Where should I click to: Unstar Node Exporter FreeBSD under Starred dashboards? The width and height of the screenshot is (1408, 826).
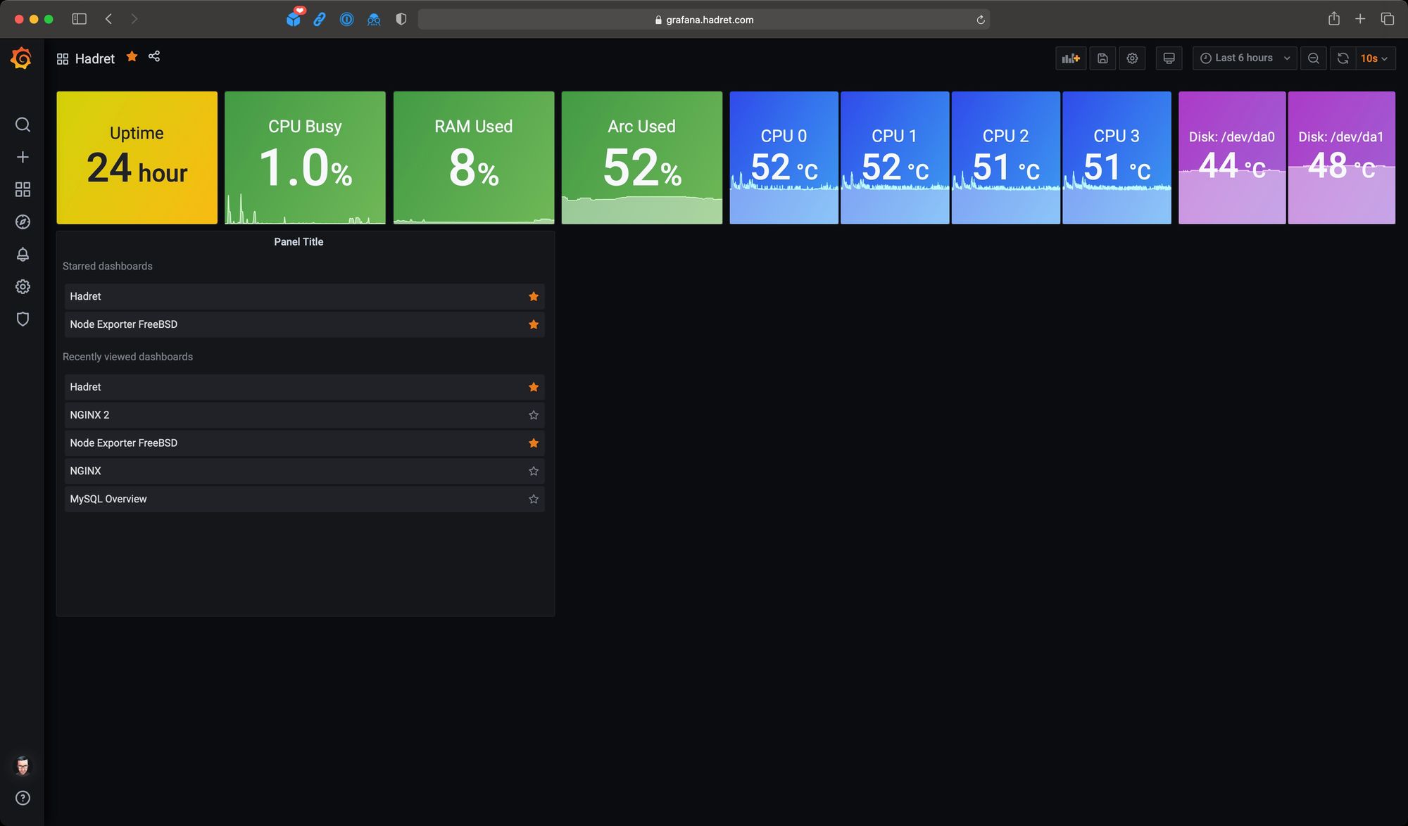pyautogui.click(x=533, y=324)
